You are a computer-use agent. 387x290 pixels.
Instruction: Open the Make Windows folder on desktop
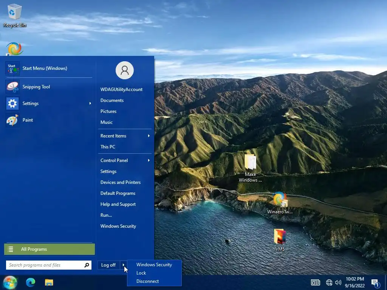[x=250, y=168]
